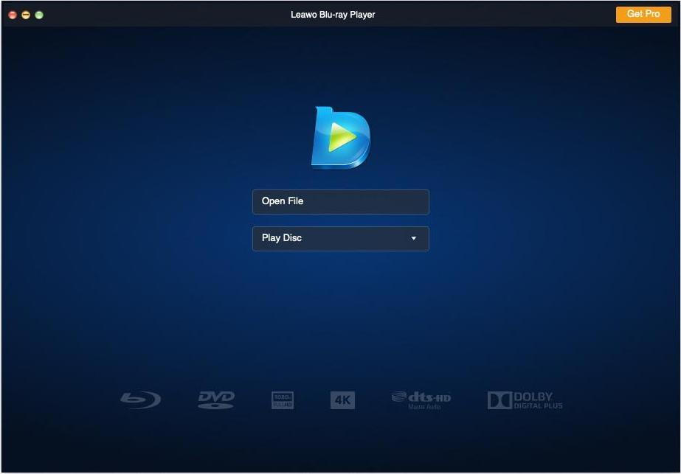The image size is (681, 474).
Task: Minimize the window with the yellow button
Action: [x=24, y=14]
